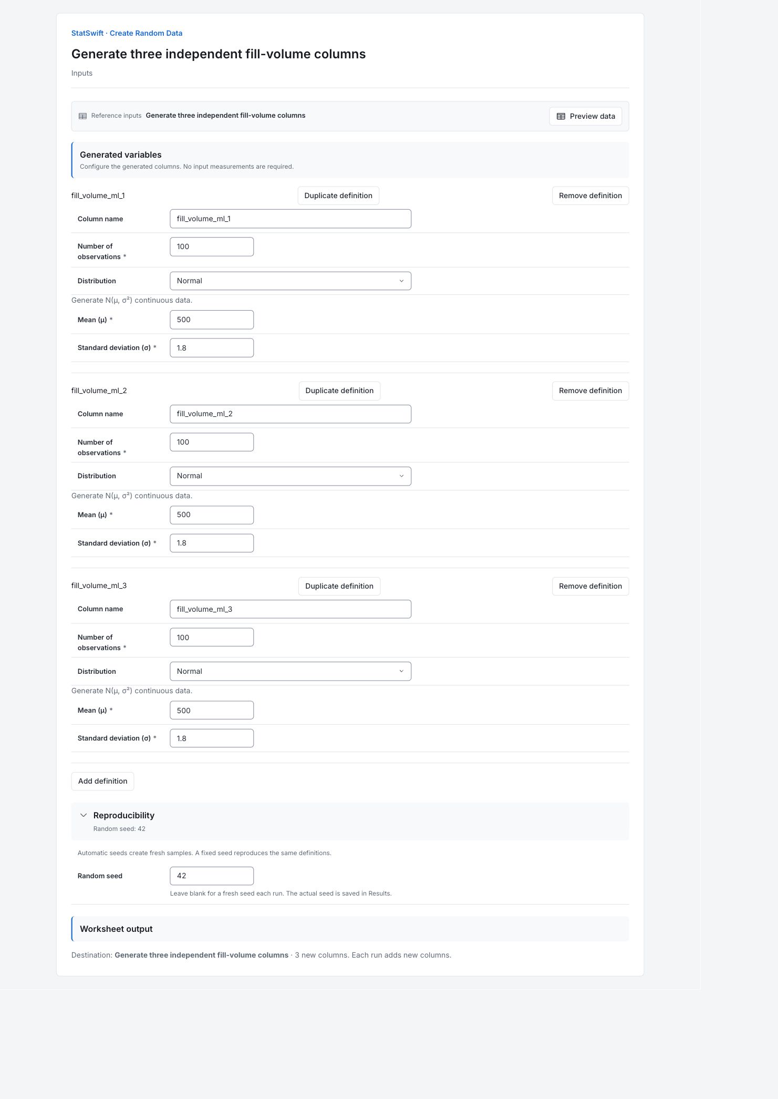The height and width of the screenshot is (1099, 778).
Task: Click observations field of fill_volume_ml_3
Action: click(212, 638)
